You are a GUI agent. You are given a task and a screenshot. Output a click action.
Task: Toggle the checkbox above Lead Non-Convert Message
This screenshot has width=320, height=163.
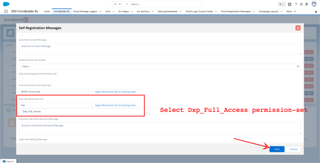pos(21,34)
